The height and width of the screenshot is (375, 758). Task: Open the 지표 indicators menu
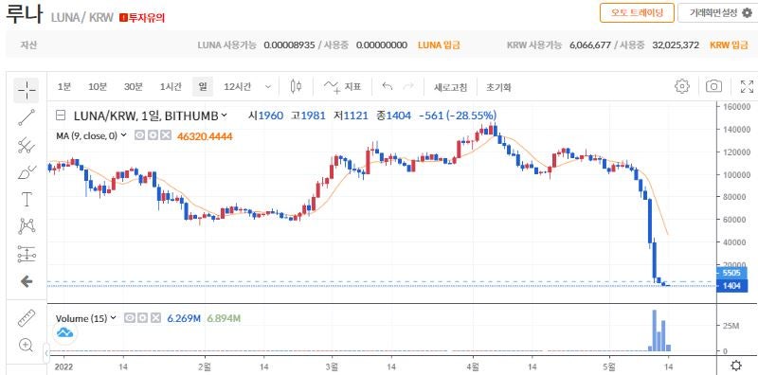[342, 87]
